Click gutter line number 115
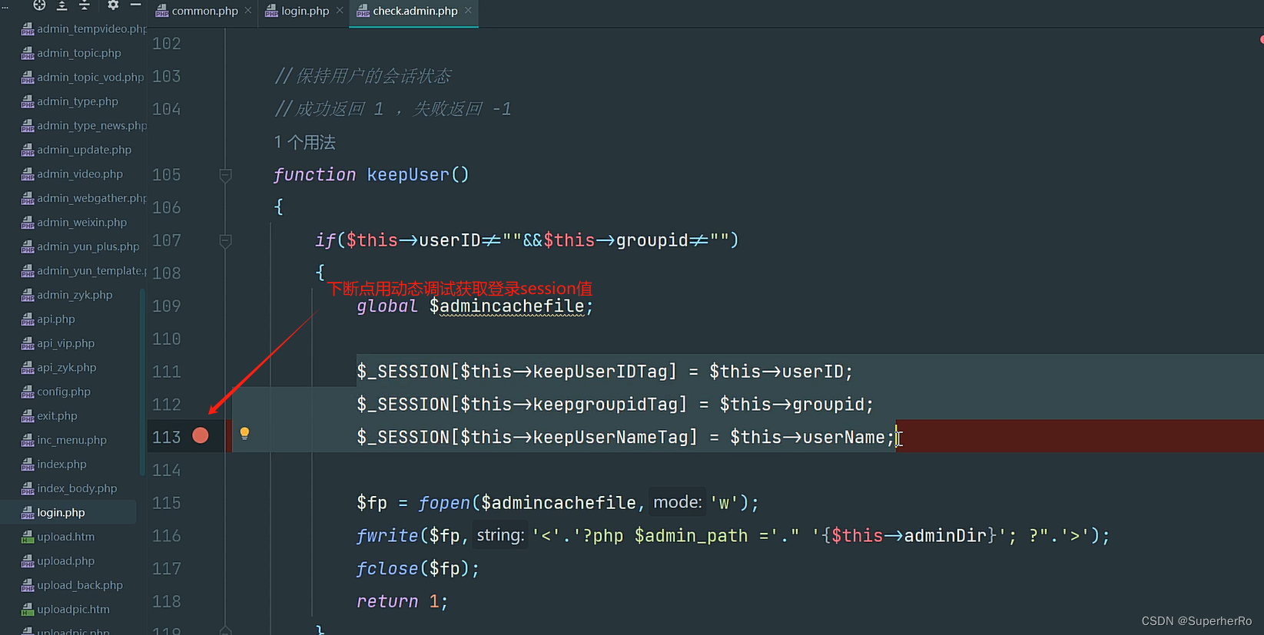 166,503
